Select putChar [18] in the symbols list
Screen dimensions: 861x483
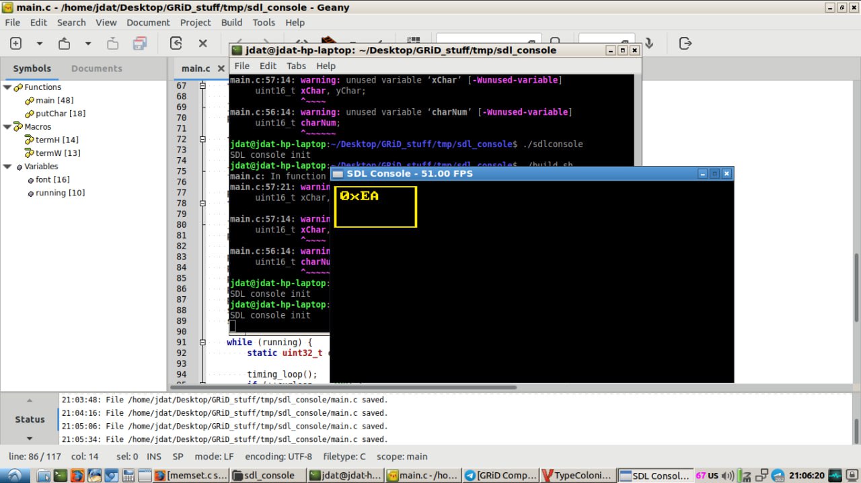coord(60,114)
